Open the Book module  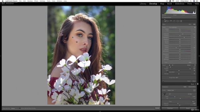point(169,4)
